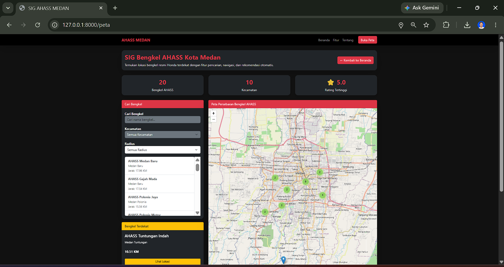
Task: Open the Fitur nav link
Action: tap(336, 40)
